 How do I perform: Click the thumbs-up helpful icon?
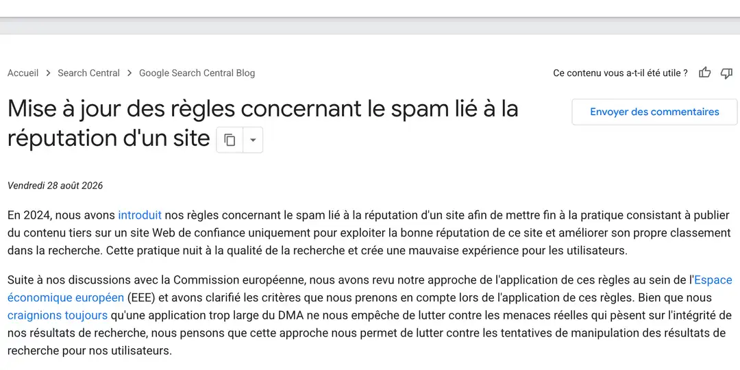click(x=704, y=73)
